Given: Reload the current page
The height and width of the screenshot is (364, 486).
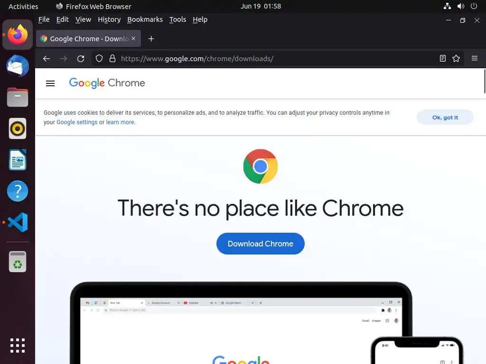Looking at the screenshot, I should [x=81, y=58].
